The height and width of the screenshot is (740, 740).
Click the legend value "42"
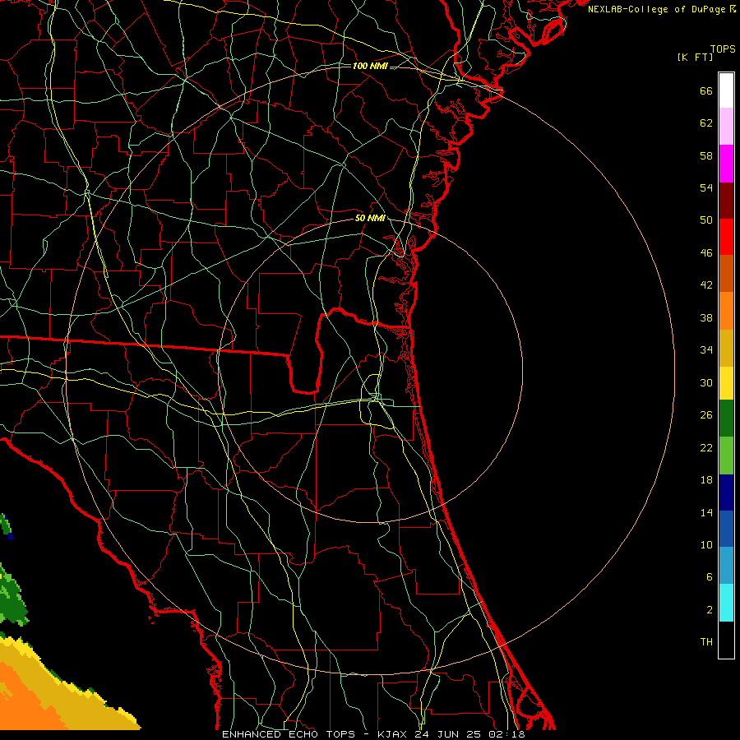[x=706, y=285]
